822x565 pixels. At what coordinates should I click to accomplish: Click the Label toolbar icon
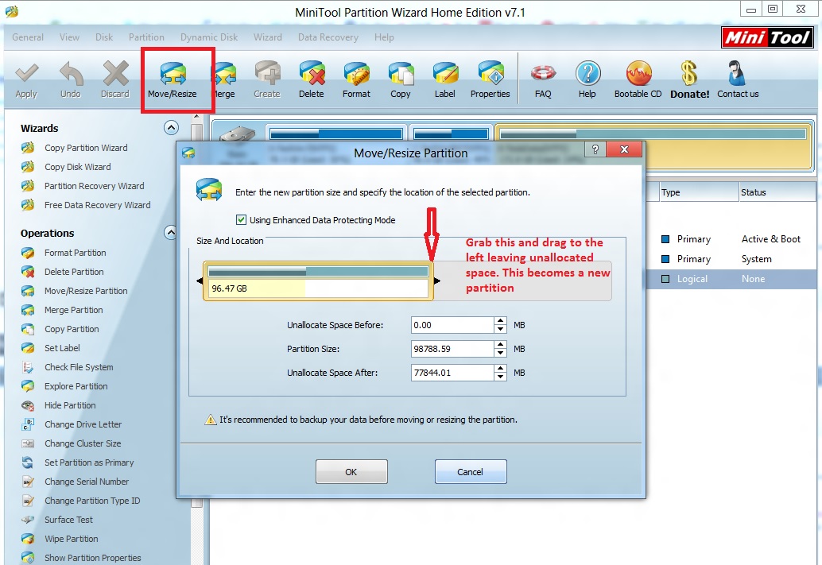click(x=445, y=74)
